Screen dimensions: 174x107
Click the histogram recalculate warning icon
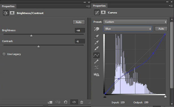click(x=96, y=75)
